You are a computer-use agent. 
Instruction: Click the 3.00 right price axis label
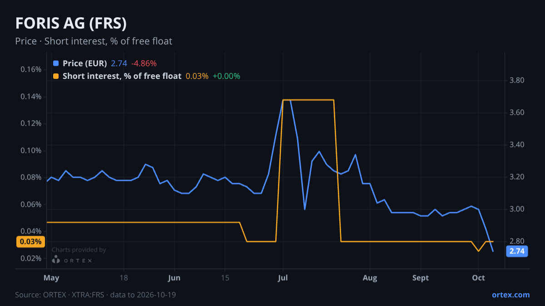pos(517,209)
